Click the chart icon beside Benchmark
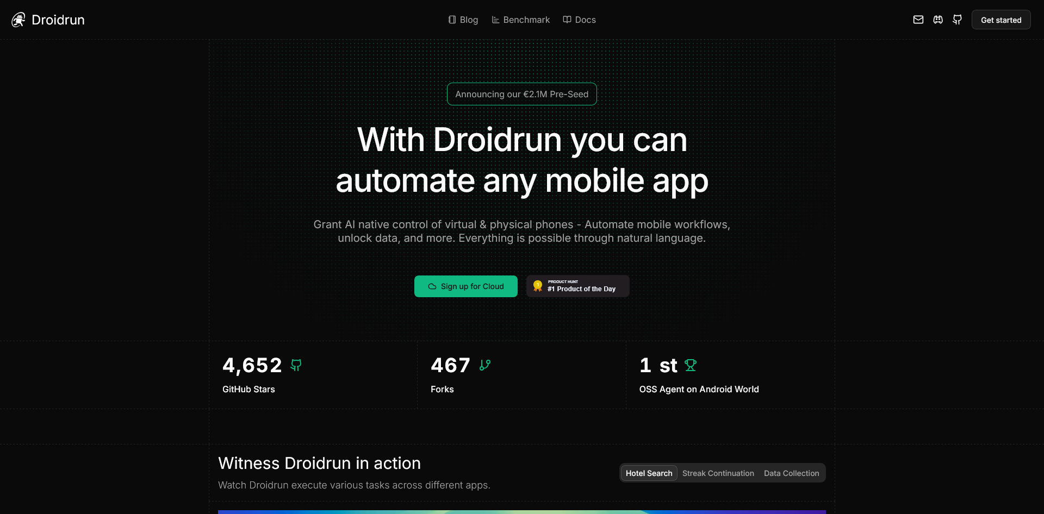This screenshot has height=514, width=1044. pos(495,20)
